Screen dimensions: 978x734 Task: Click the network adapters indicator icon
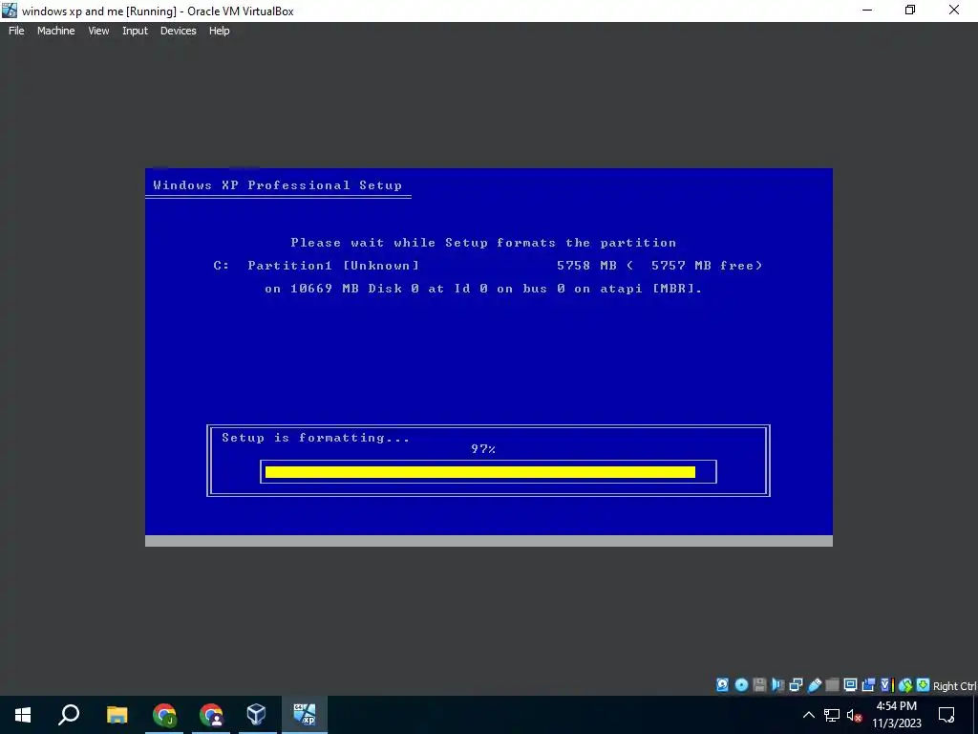coord(796,684)
